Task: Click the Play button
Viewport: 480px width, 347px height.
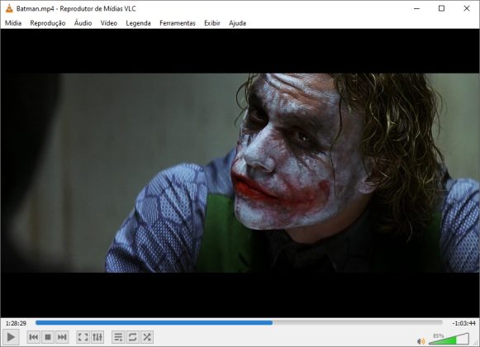Action: pyautogui.click(x=11, y=337)
